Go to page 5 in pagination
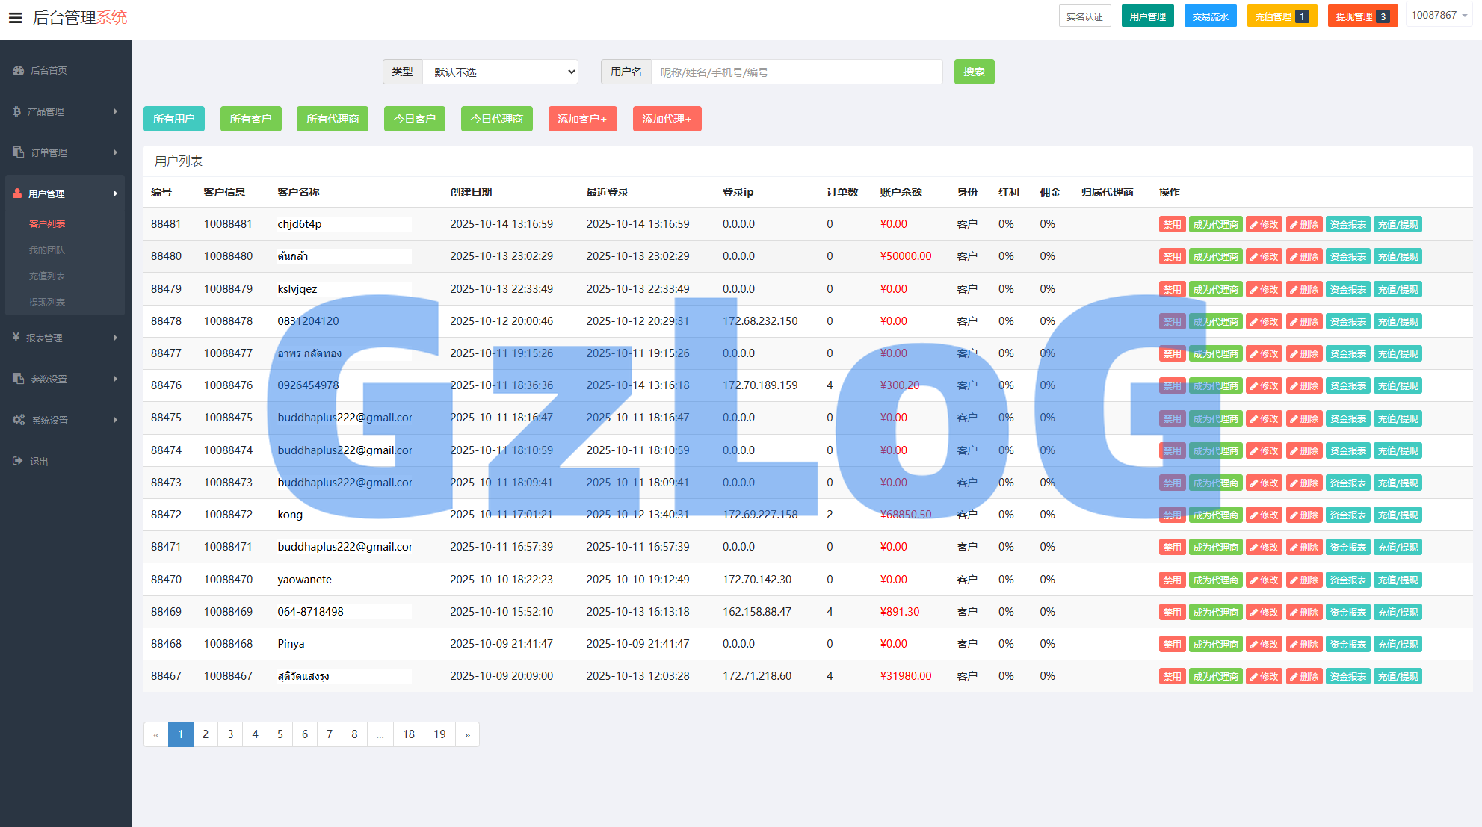 pos(280,734)
